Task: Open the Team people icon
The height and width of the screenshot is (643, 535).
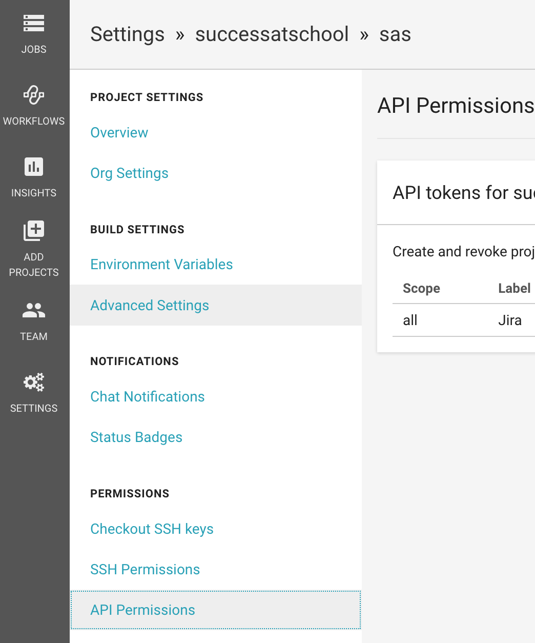Action: (x=34, y=310)
